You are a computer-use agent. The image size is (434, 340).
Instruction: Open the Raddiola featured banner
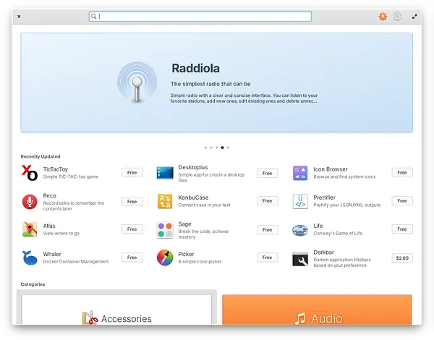(217, 82)
